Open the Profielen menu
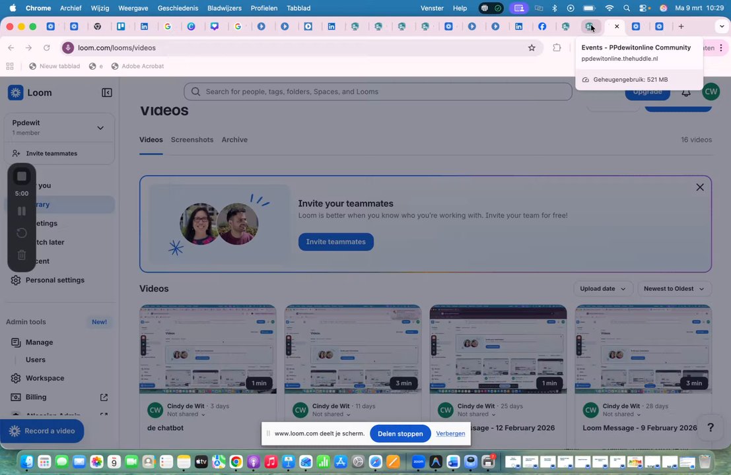Image resolution: width=731 pixels, height=475 pixels. pyautogui.click(x=264, y=8)
